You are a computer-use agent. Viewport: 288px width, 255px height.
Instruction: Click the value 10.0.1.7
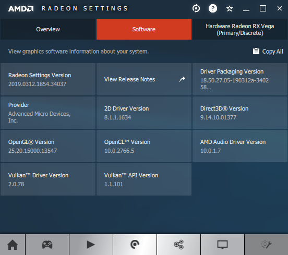(210, 151)
